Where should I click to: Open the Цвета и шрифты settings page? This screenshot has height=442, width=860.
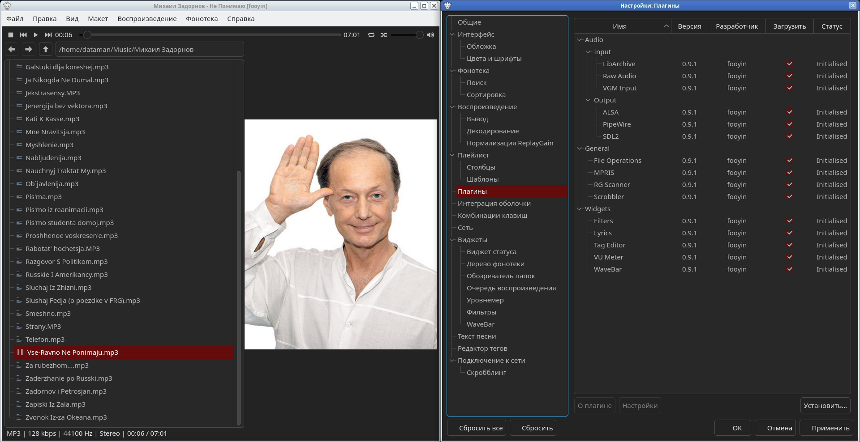pyautogui.click(x=494, y=59)
